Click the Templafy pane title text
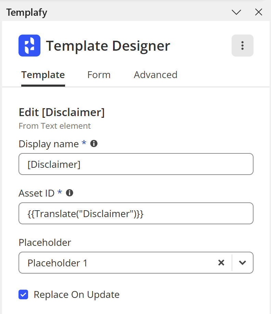Viewport: 271px width, 314px height. (x=27, y=12)
